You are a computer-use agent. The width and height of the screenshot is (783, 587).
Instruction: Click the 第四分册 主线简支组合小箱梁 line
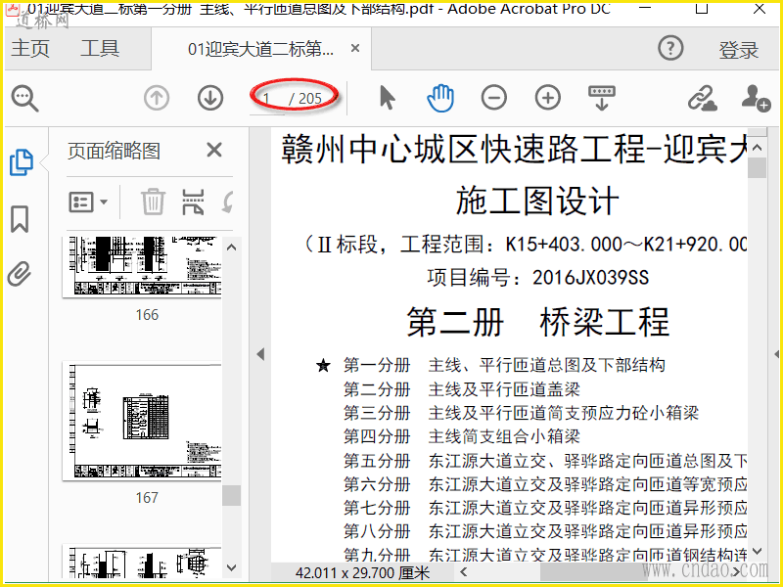pyautogui.click(x=461, y=436)
